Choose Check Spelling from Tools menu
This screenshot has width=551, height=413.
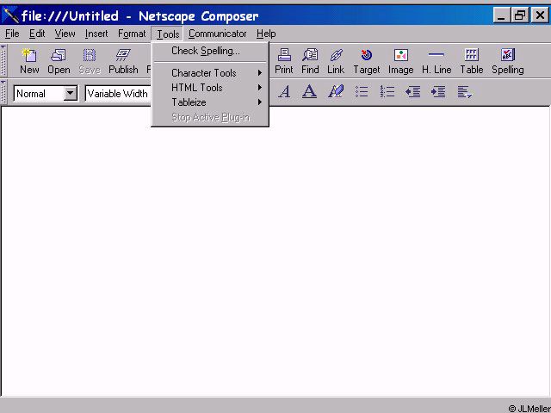[x=210, y=51]
